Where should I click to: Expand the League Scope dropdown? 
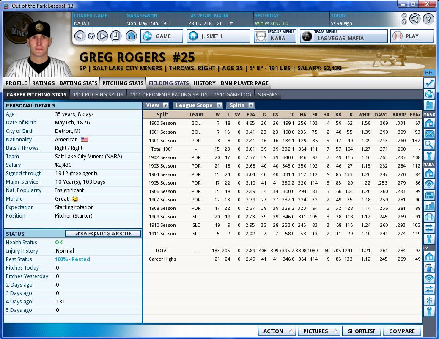198,105
